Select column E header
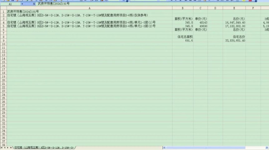This screenshot has width=269, height=150. pyautogui.click(x=234, y=8)
